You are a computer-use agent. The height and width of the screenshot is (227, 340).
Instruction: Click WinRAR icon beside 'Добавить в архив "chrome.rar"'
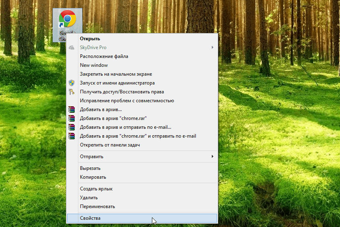point(72,118)
